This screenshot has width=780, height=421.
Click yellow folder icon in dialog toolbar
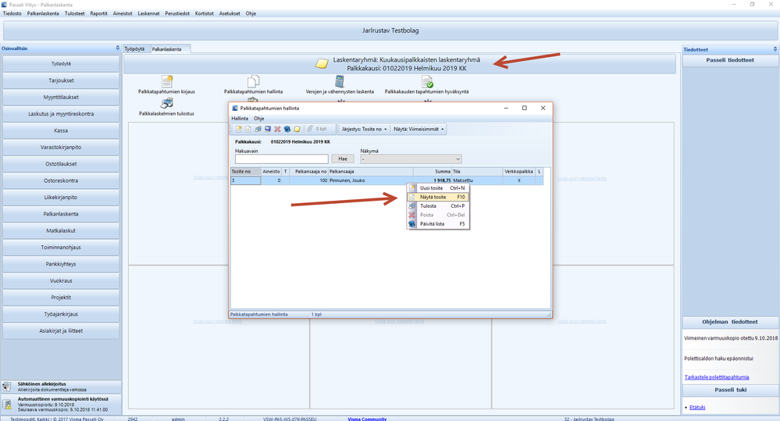click(297, 129)
